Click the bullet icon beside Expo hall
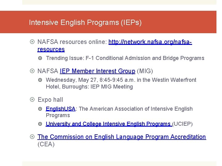Screen dimensions: 222x166 pyautogui.click(x=33, y=100)
